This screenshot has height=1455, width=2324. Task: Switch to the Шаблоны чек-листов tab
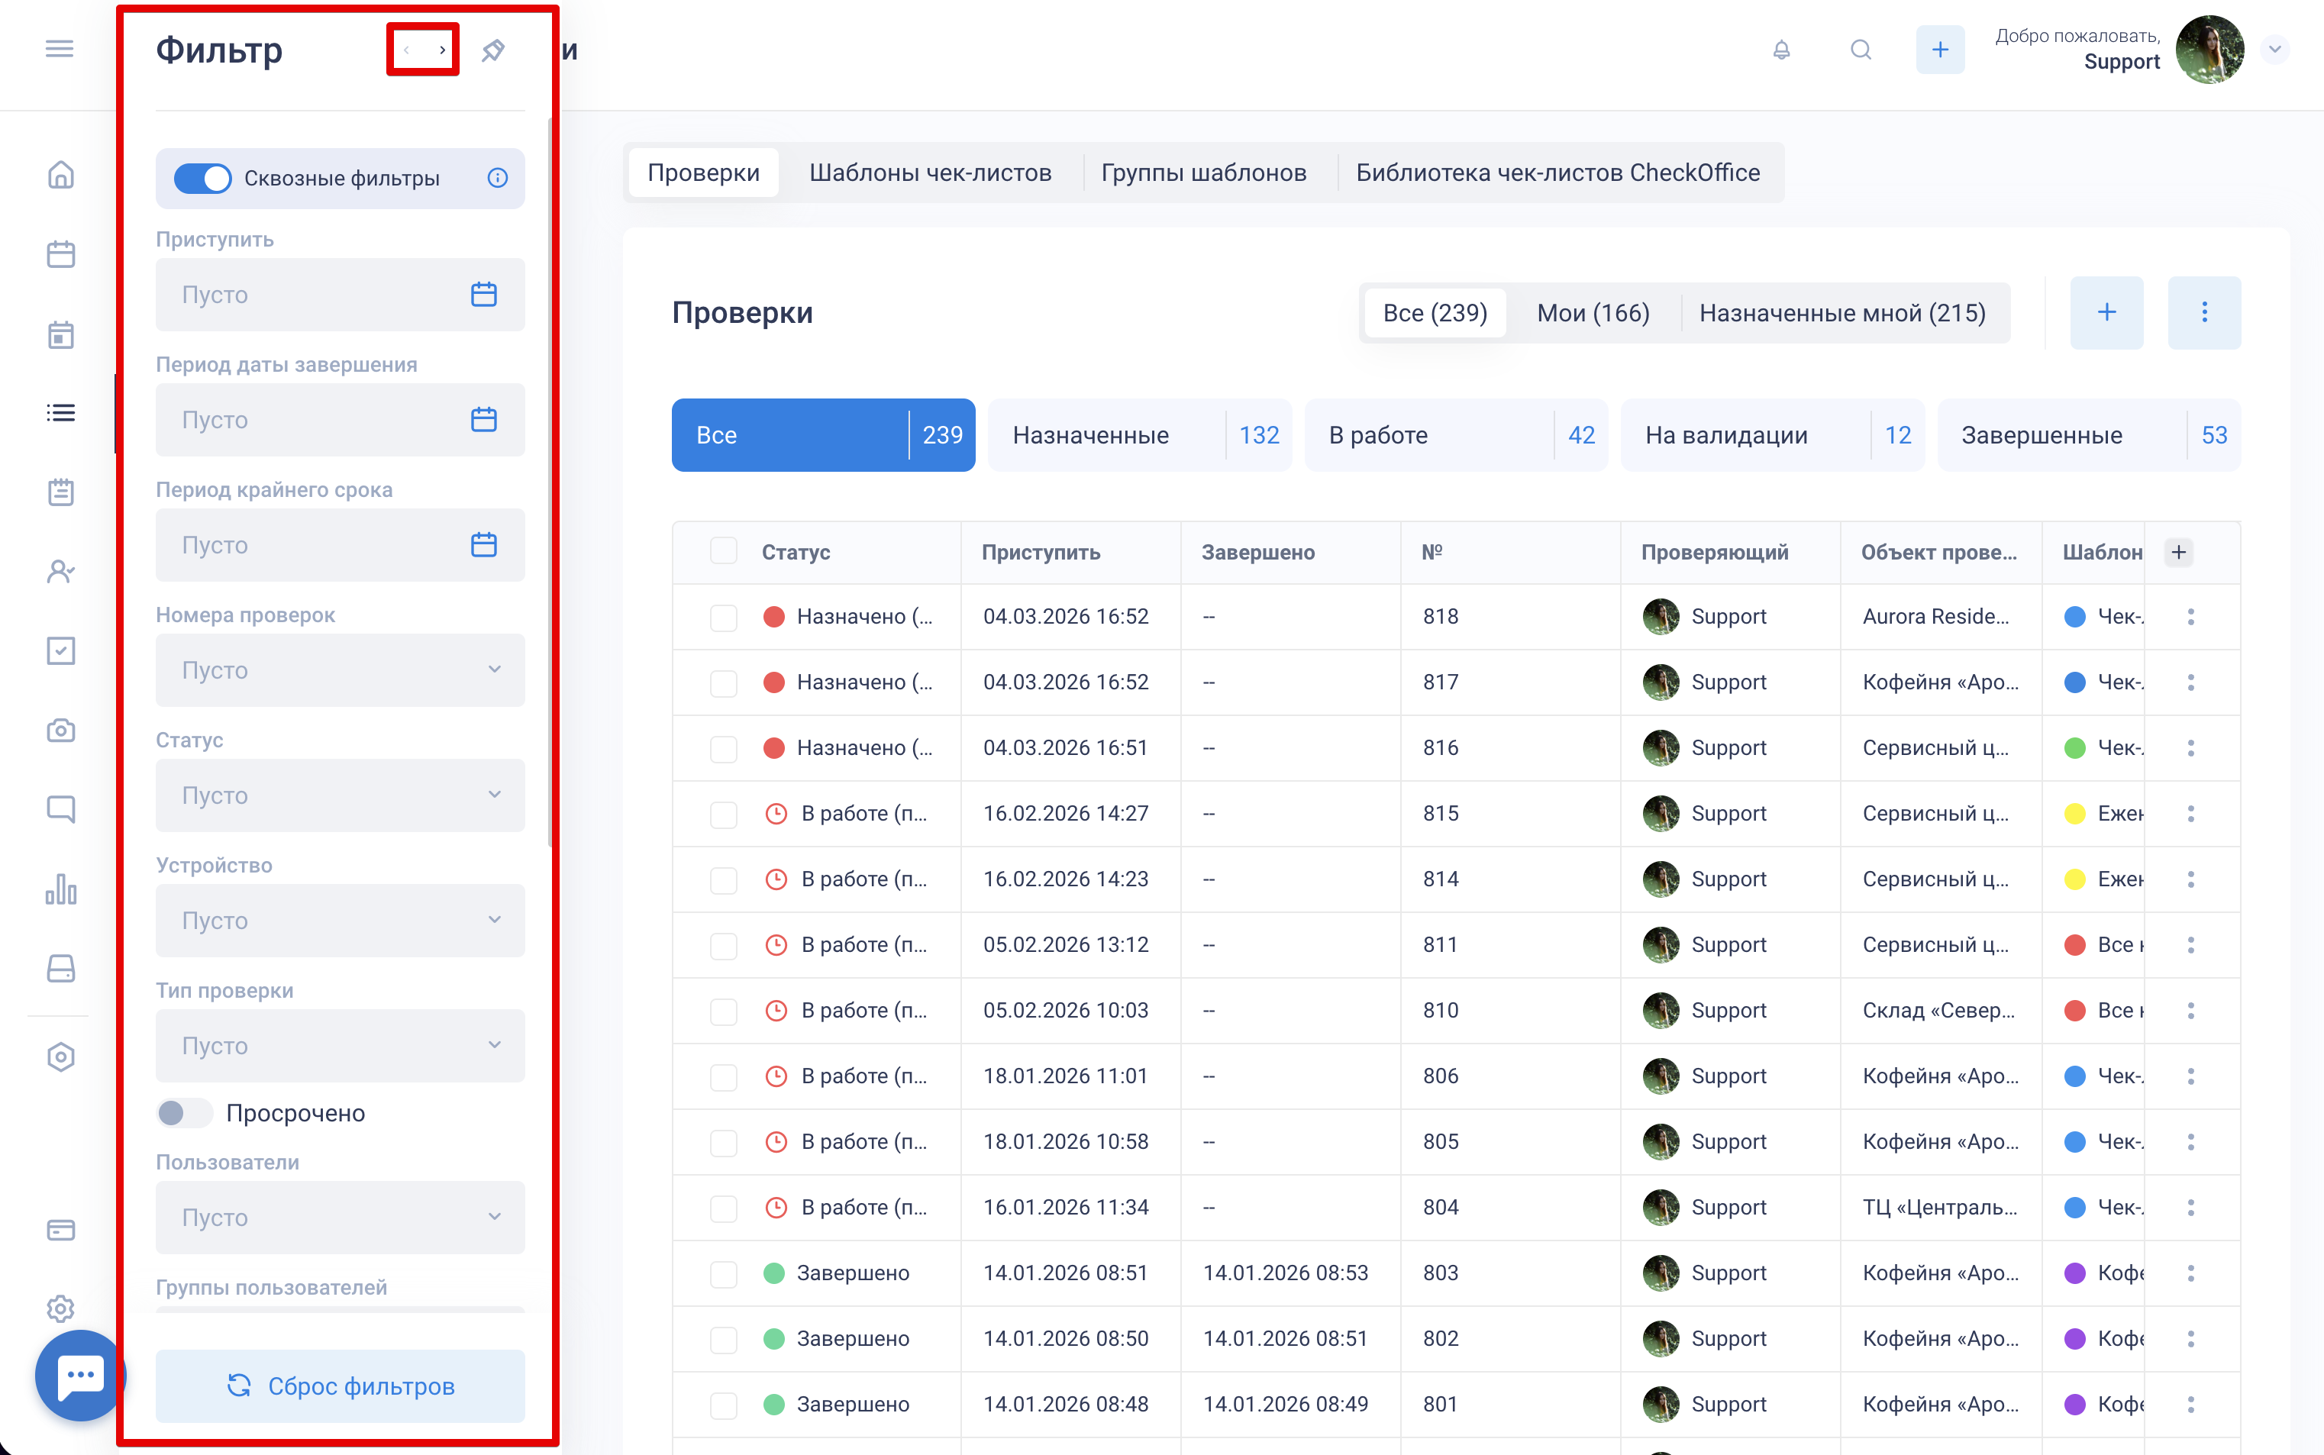[x=930, y=173]
